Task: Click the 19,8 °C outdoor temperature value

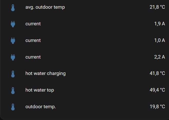Action: point(157,107)
